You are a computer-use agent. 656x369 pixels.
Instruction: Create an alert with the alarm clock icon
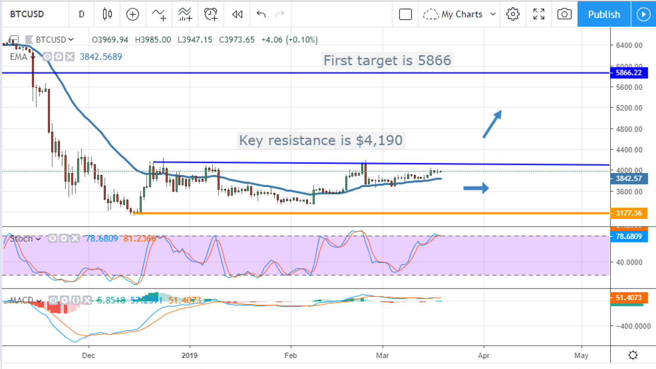[x=211, y=14]
